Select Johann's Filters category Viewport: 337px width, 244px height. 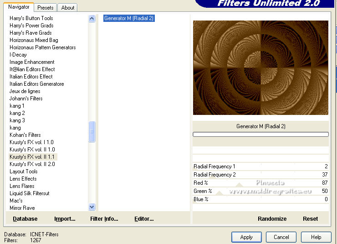[x=26, y=99]
